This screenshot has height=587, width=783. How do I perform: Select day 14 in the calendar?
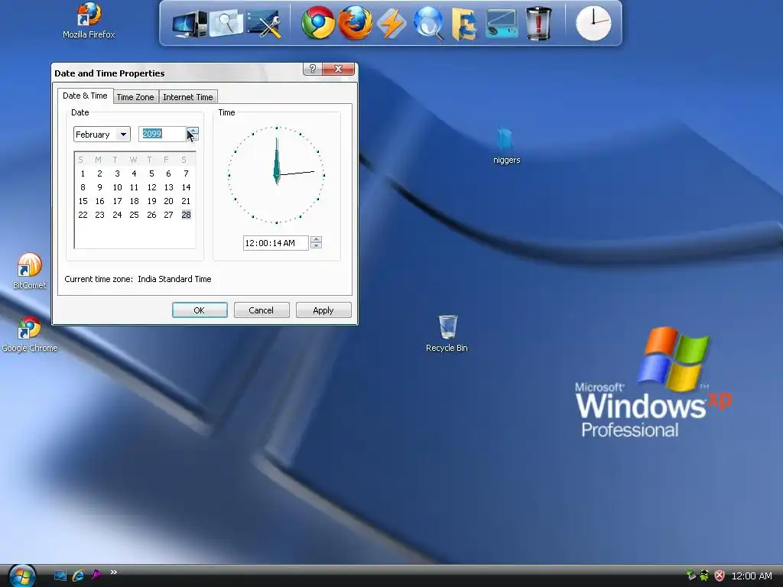click(x=186, y=187)
